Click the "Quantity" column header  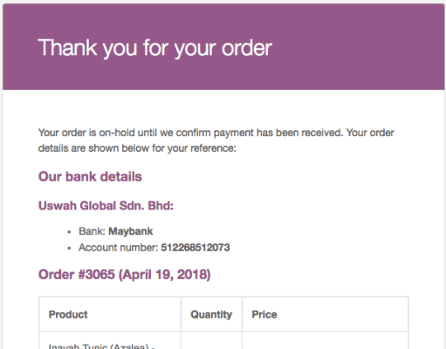[211, 314]
